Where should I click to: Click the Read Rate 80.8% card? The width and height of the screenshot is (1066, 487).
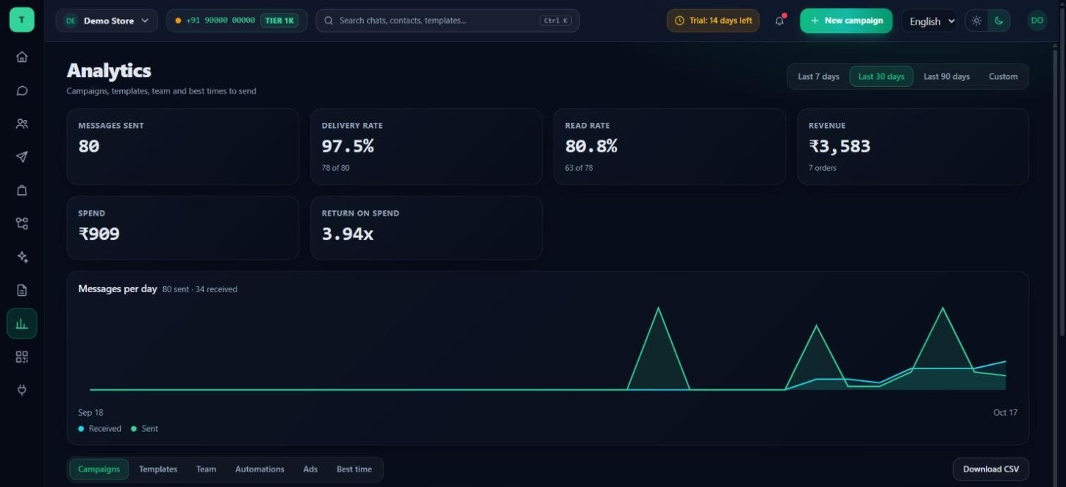670,146
